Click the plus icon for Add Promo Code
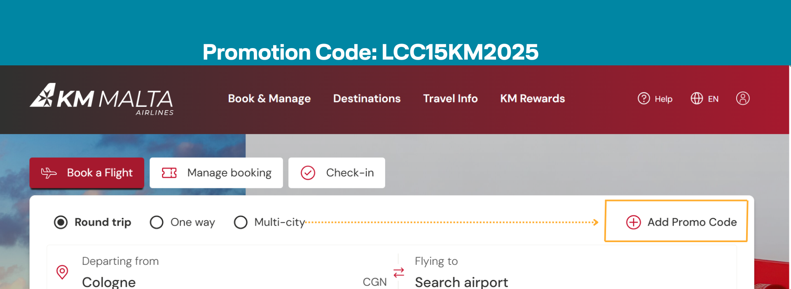The width and height of the screenshot is (791, 289). pyautogui.click(x=633, y=222)
